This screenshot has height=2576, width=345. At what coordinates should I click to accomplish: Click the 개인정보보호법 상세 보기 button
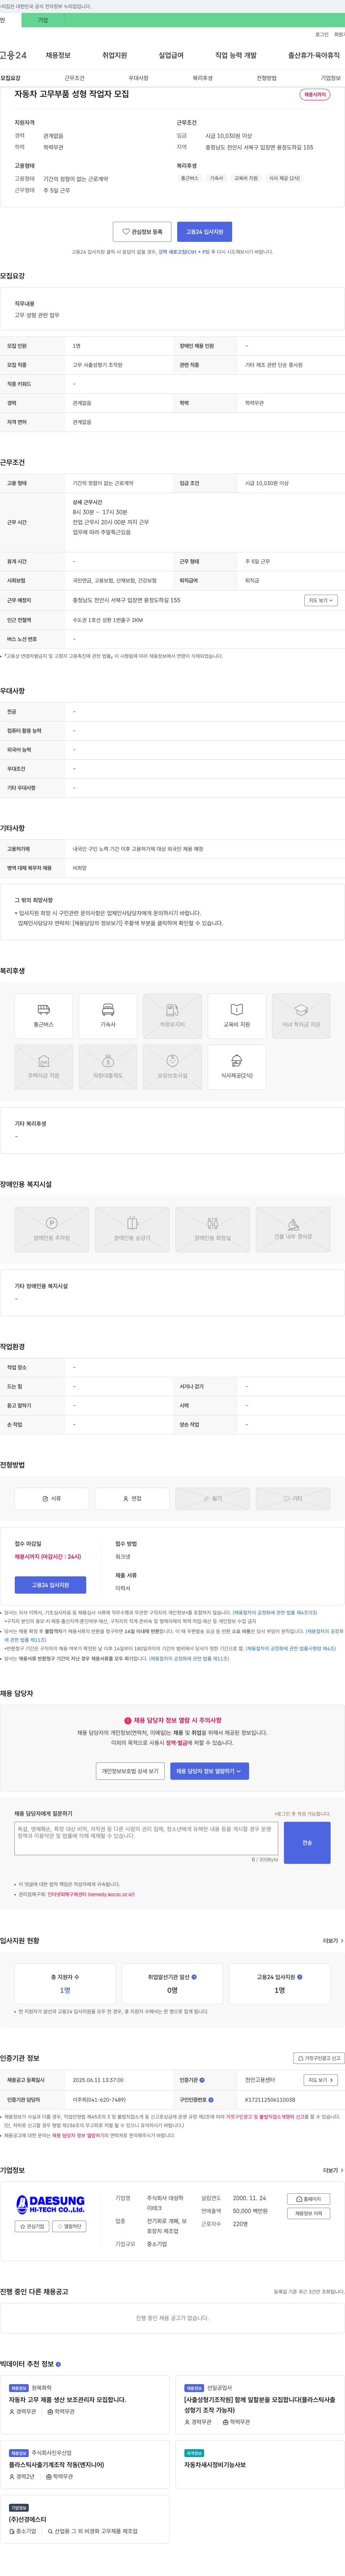click(130, 1771)
